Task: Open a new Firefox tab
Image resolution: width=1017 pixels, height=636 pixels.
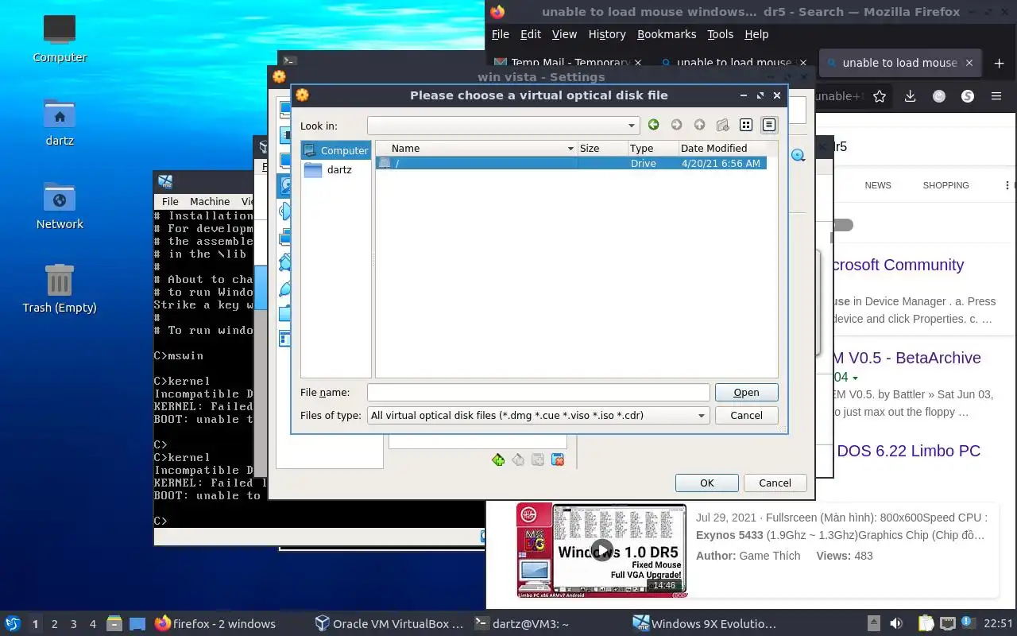Action: 1000,63
